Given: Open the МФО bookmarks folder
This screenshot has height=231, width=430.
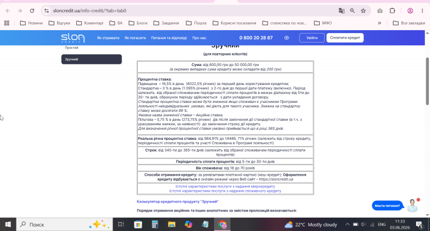Looking at the screenshot, I should coord(322,23).
